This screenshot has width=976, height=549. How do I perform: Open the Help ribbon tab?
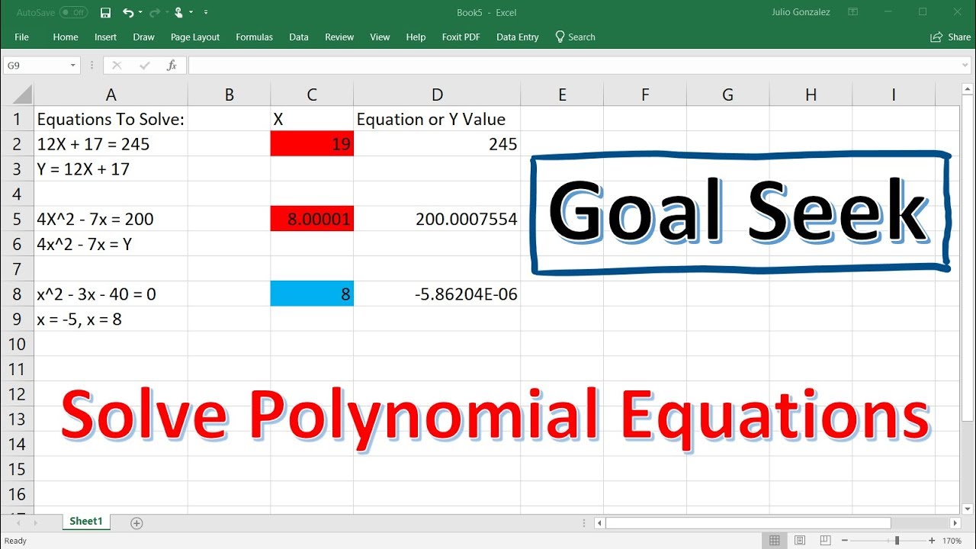click(x=416, y=37)
